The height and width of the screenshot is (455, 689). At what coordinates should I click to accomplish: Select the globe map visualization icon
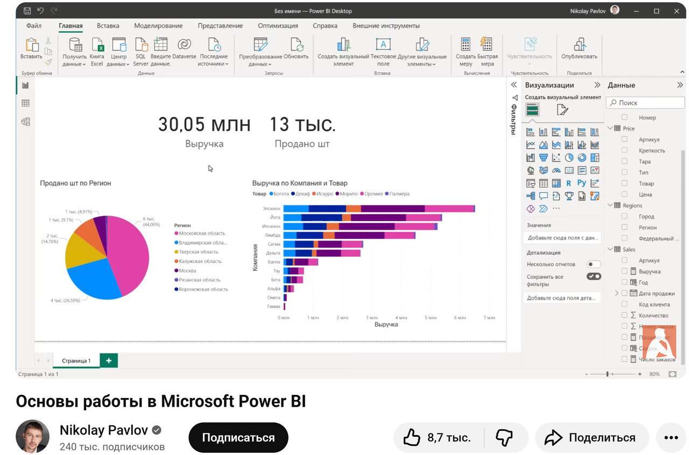click(x=531, y=170)
